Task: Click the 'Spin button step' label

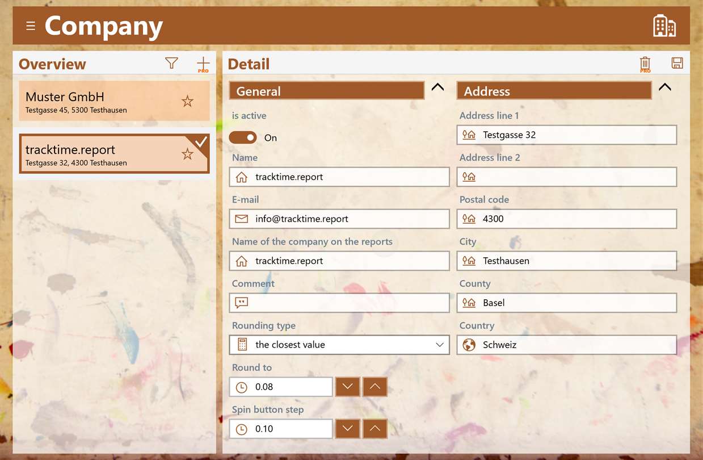Action: (268, 410)
